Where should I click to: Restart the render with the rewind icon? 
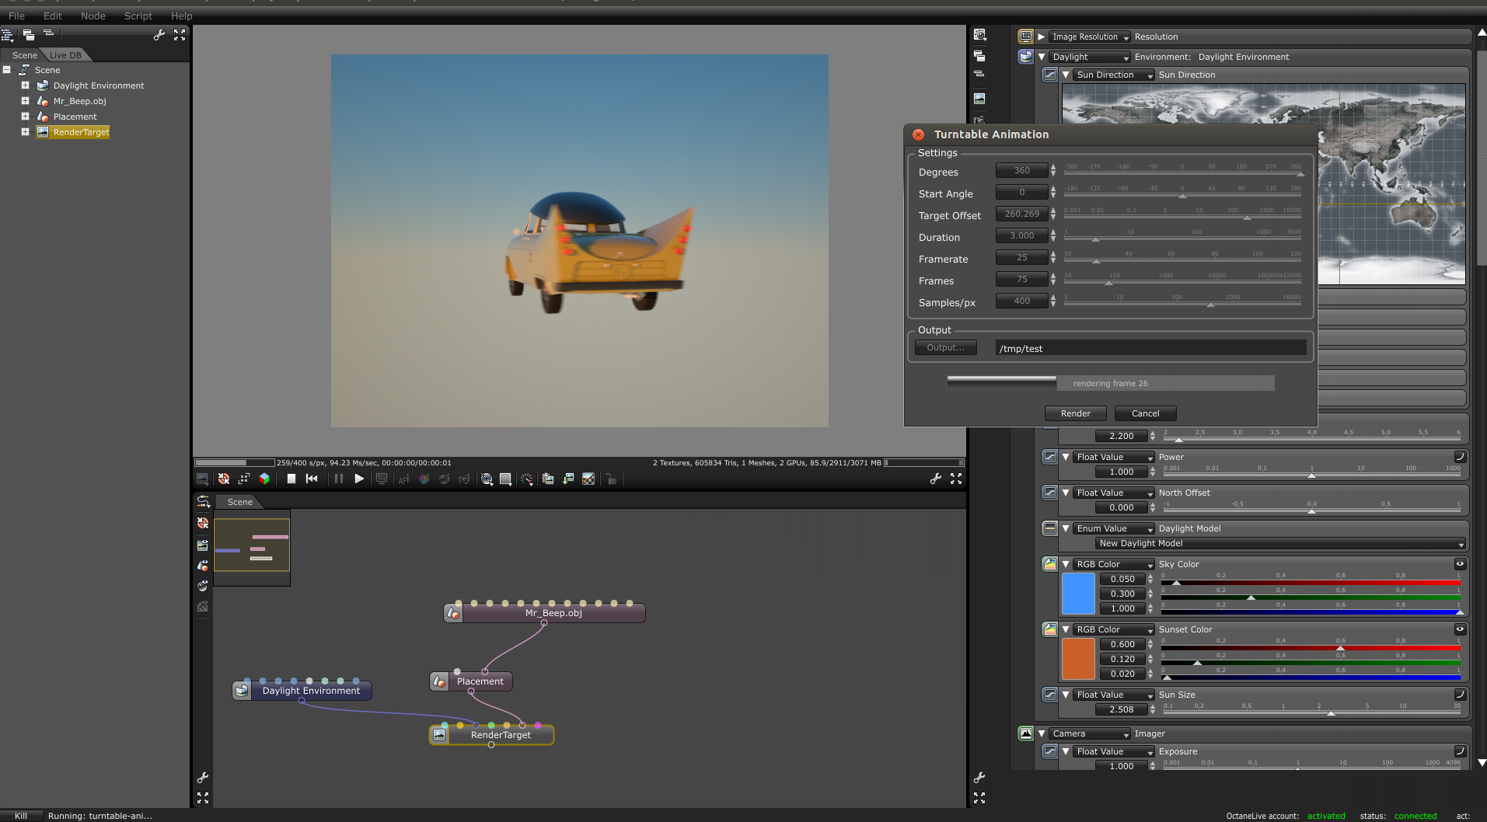[x=312, y=479]
